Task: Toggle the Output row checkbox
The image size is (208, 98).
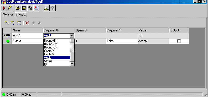Action: click(x=179, y=41)
